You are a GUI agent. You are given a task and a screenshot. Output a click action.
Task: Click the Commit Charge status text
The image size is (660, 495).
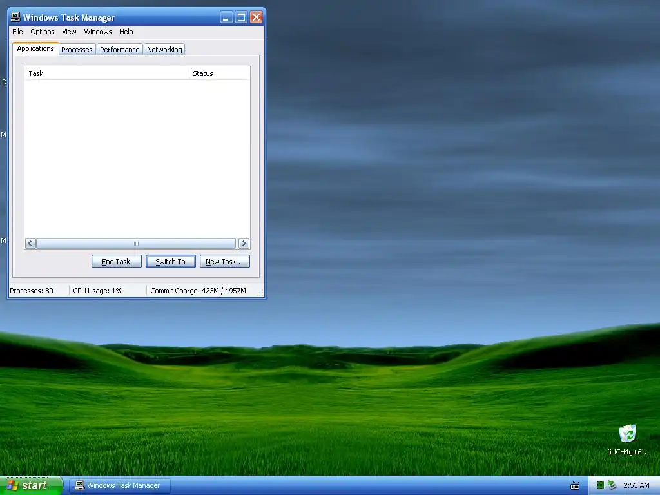coord(199,291)
